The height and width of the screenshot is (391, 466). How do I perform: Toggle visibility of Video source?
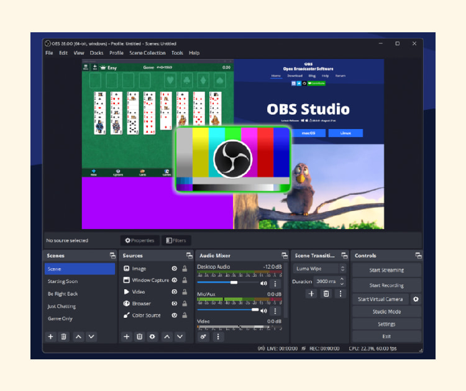point(175,292)
